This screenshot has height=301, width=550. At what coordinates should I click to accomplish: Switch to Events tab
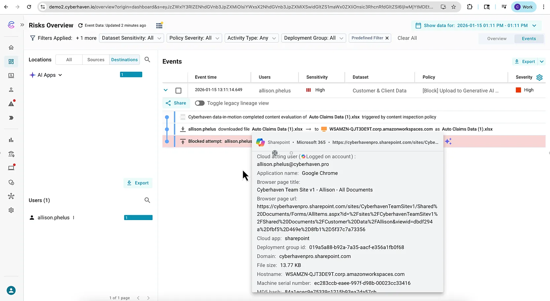(x=529, y=39)
